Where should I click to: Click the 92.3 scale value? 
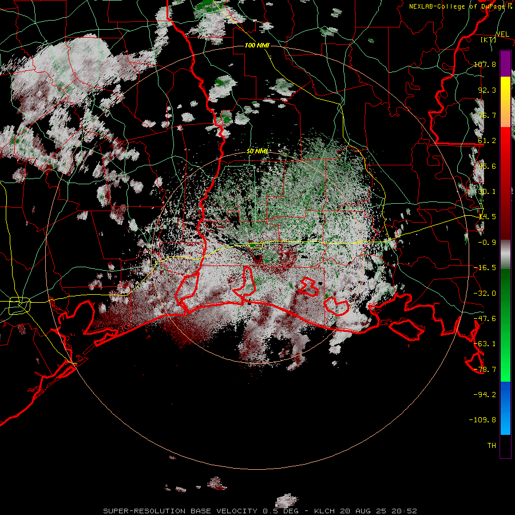coord(487,90)
